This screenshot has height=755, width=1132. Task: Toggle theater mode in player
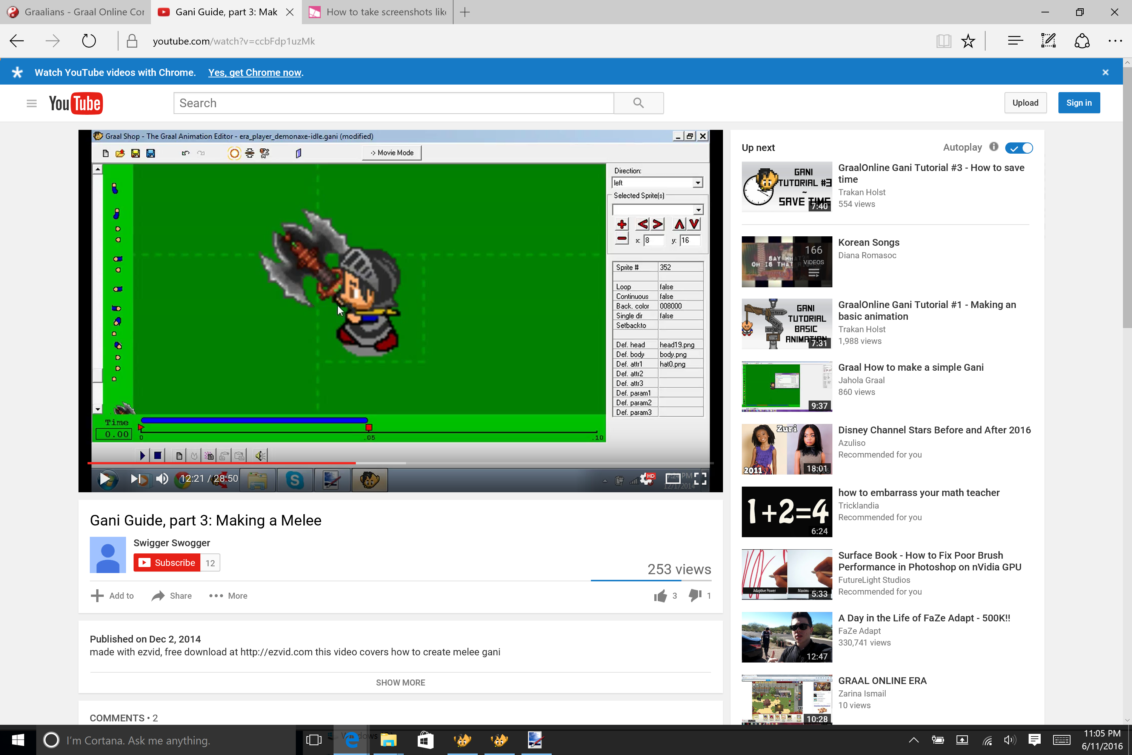click(673, 479)
